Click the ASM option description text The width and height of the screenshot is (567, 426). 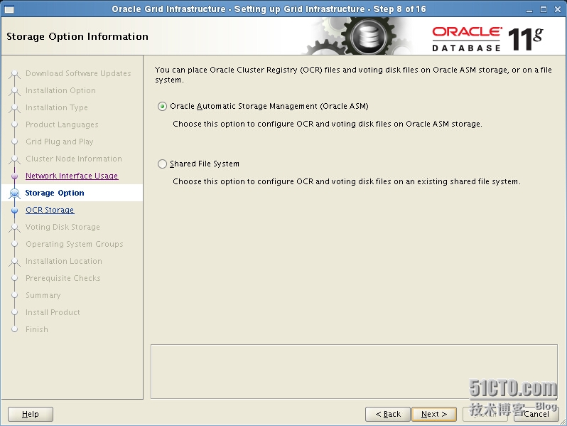pyautogui.click(x=328, y=124)
